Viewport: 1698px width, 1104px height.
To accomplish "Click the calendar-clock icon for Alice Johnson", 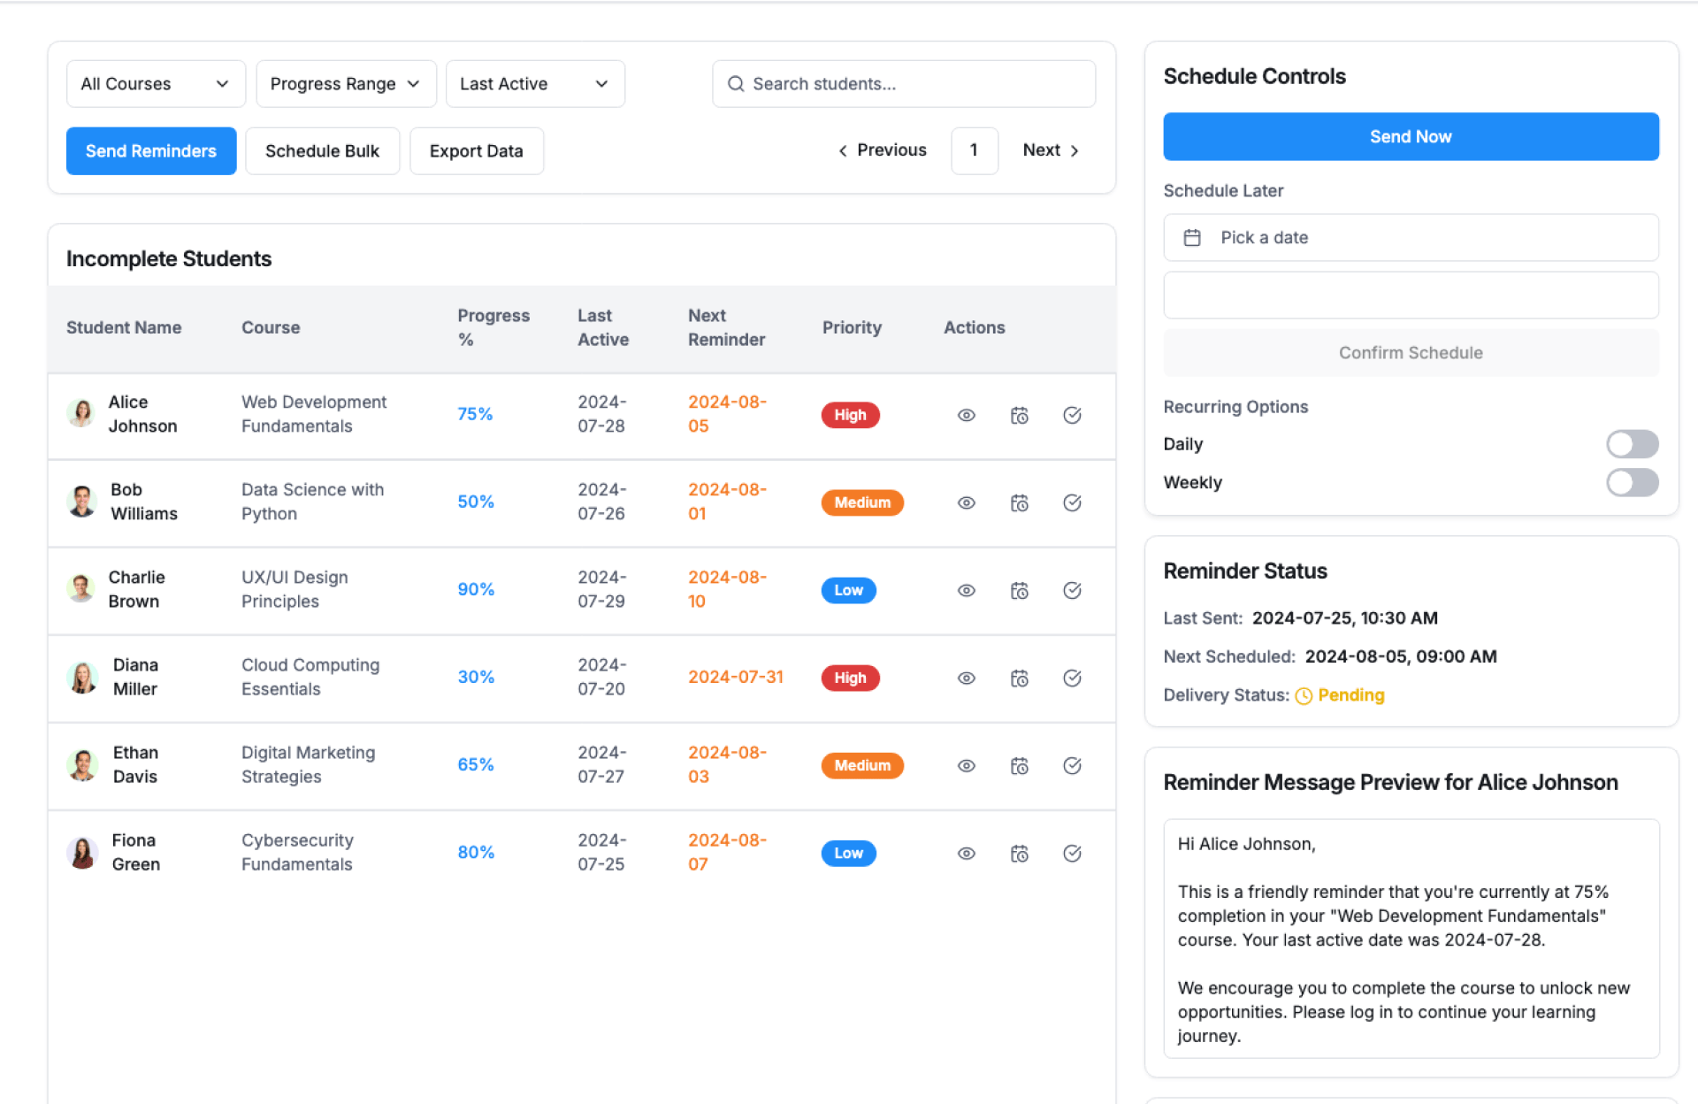I will (1019, 415).
